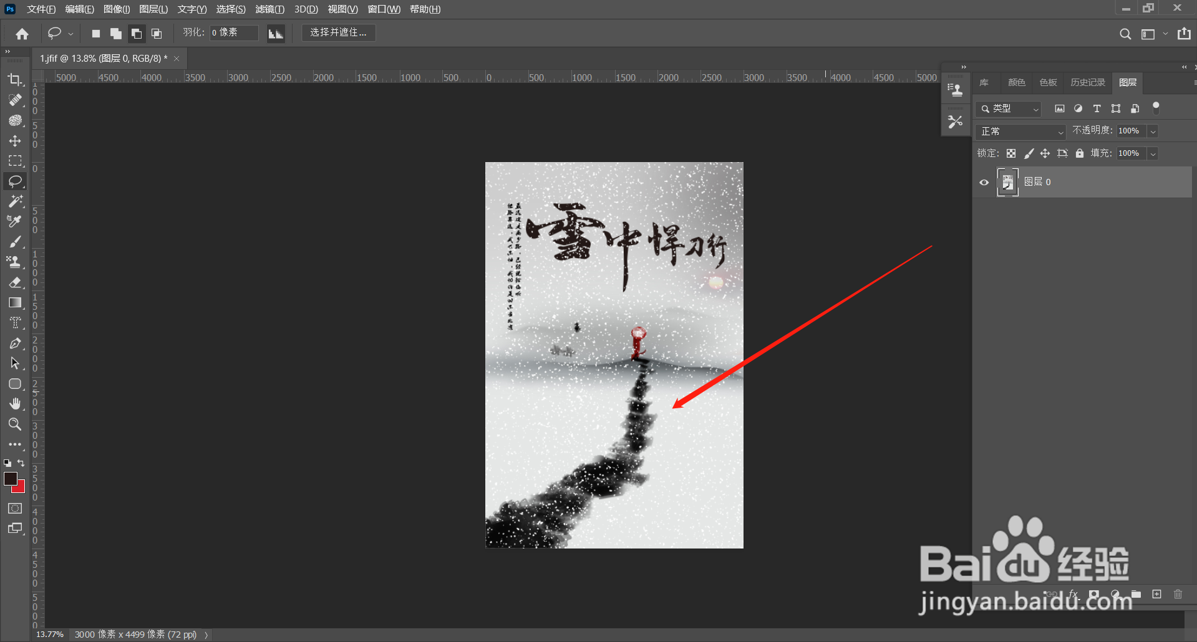Screen dimensions: 1197x642
Task: Open the 文件(F) menu
Action: tap(41, 9)
